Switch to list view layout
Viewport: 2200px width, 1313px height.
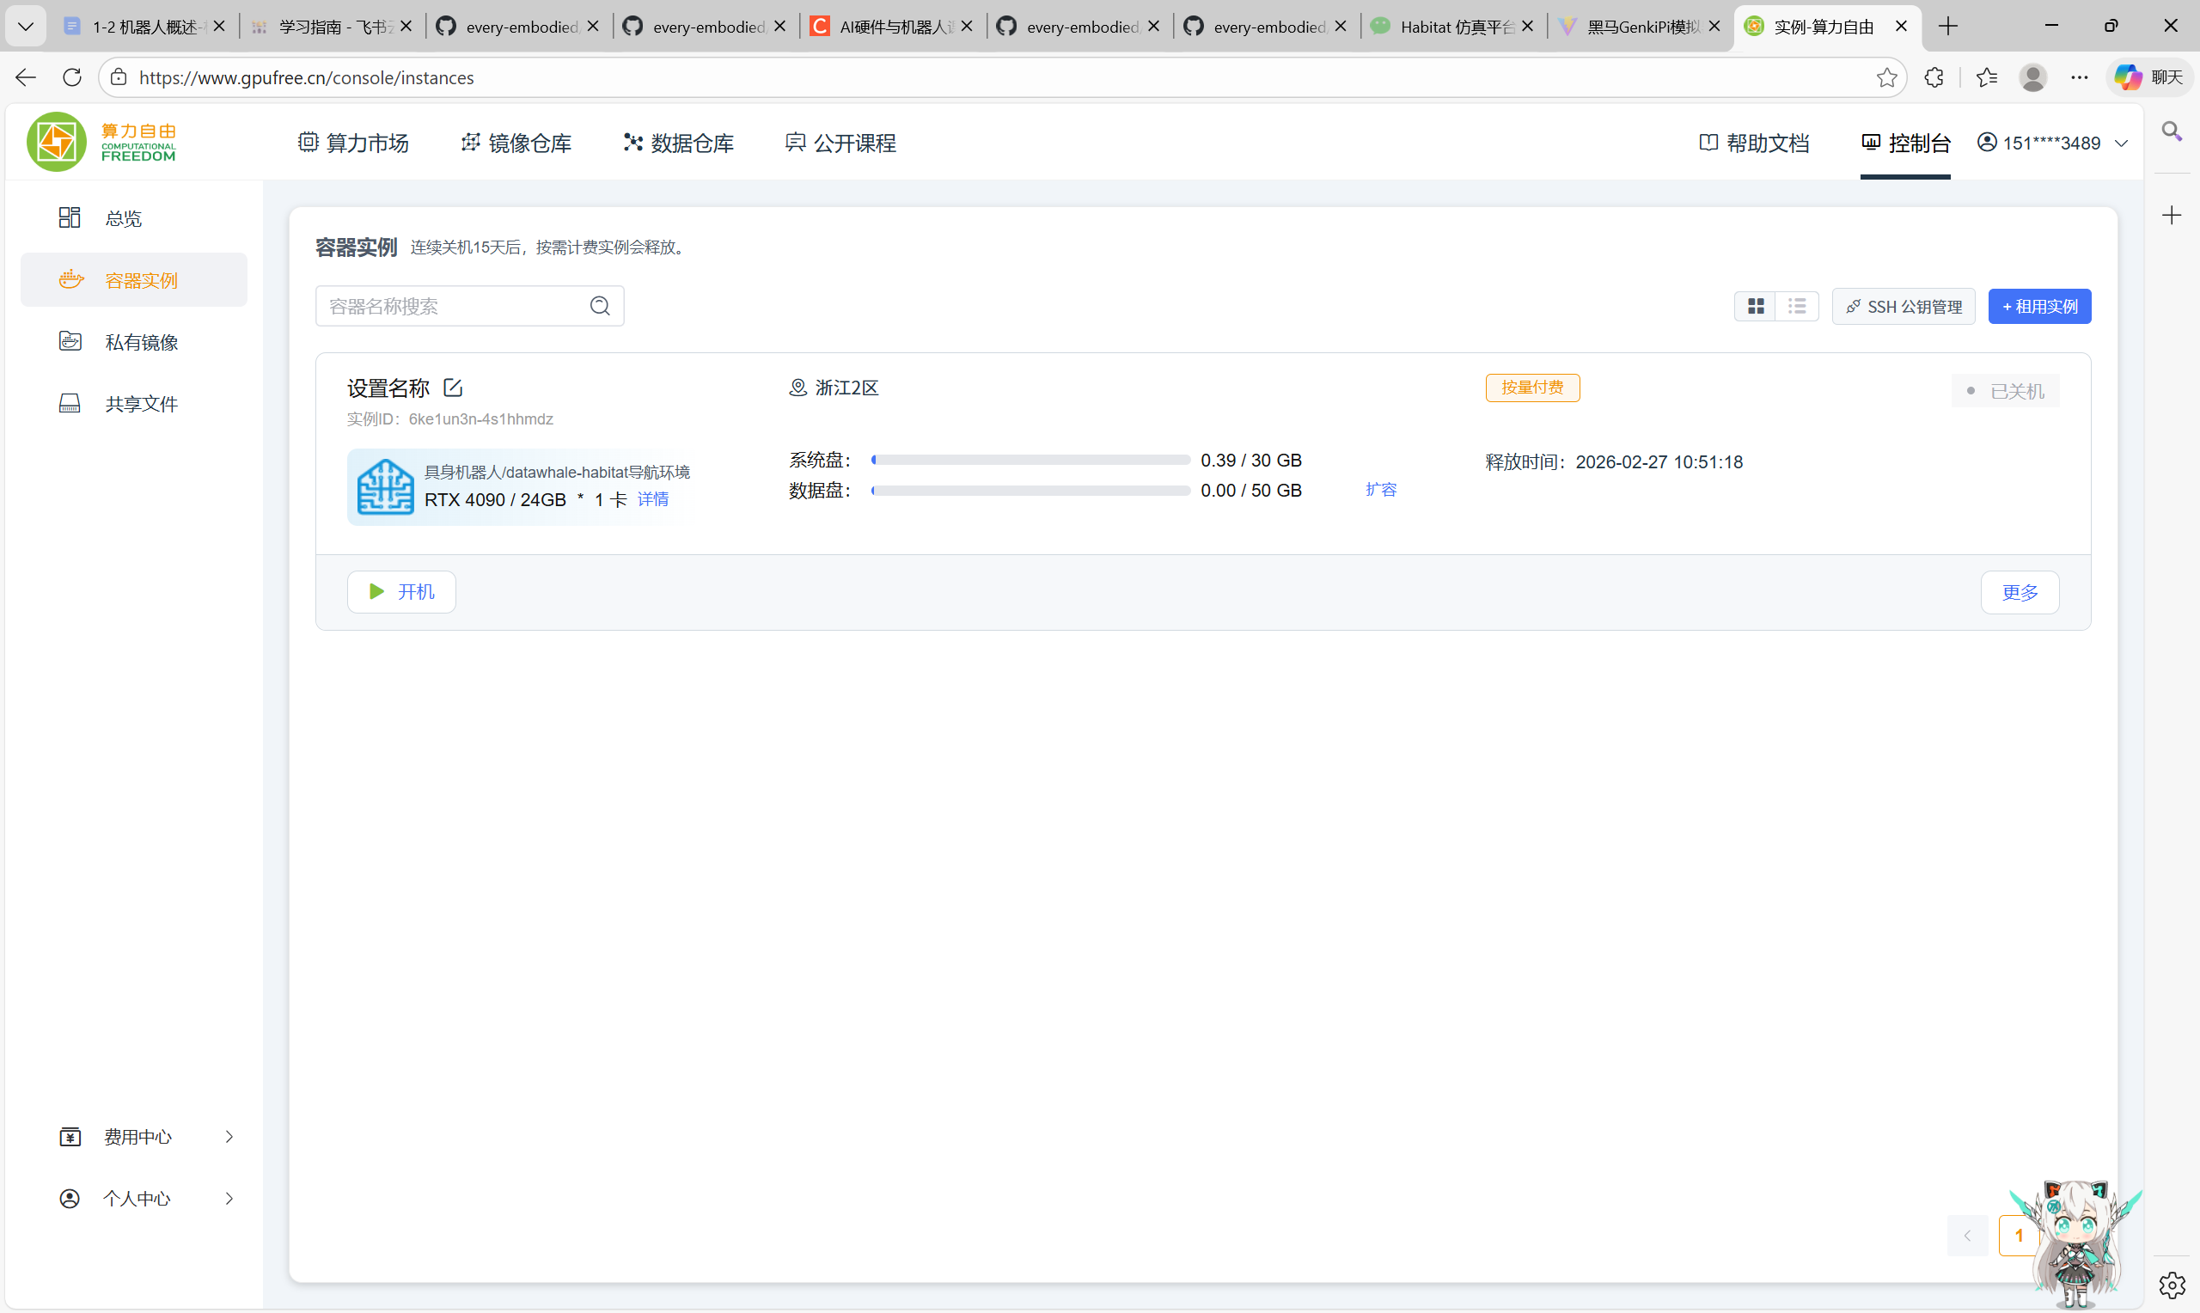1797,306
